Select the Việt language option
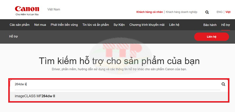The height and width of the screenshot is (112, 235). tap(228, 12)
